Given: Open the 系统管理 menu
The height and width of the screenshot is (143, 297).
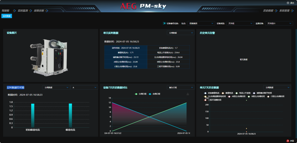Looking at the screenshot, I should click(284, 11).
